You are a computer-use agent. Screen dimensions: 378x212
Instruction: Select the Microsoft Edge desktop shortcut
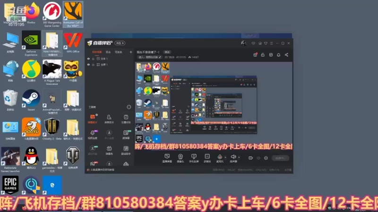(x=52, y=185)
